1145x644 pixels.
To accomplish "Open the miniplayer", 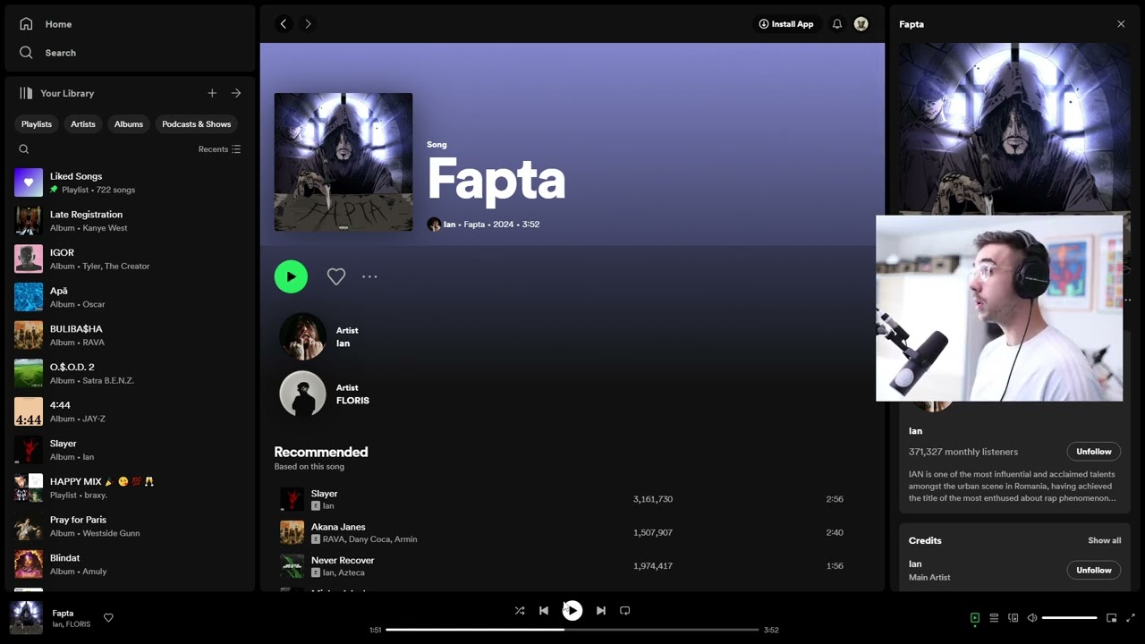I will [x=1112, y=618].
